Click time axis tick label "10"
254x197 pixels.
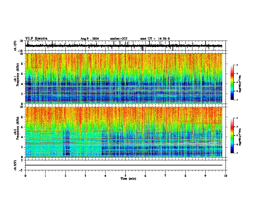[x=225, y=176]
